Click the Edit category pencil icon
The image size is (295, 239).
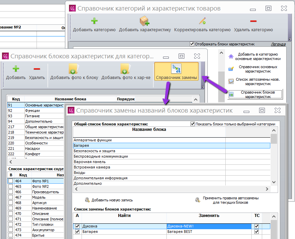[202, 21]
